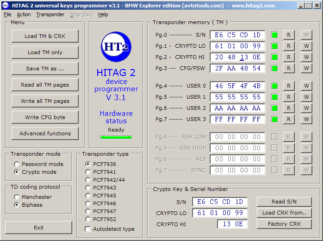Click the Pg.5 USER 1 hex value field
The height and width of the screenshot is (241, 323).
pyautogui.click(x=237, y=97)
